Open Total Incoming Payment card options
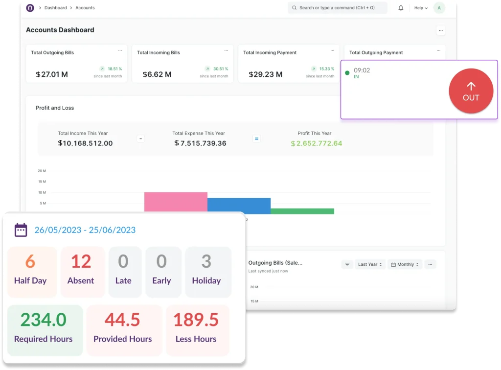 [x=332, y=50]
